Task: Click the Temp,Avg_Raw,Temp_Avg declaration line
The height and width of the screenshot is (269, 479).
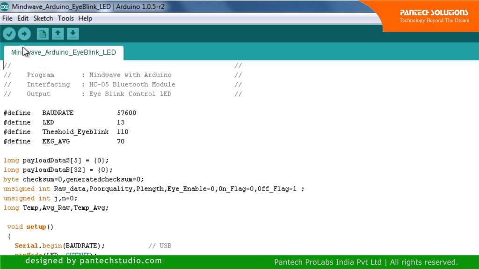Action: (x=56, y=208)
